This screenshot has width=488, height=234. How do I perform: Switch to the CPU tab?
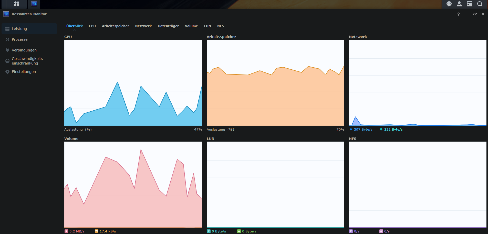[92, 26]
